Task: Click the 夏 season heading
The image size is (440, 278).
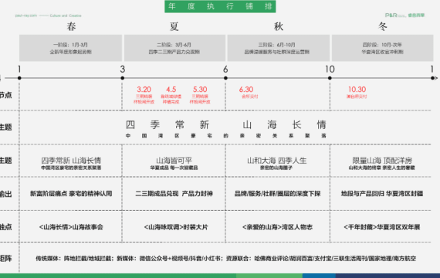Action: [x=174, y=26]
